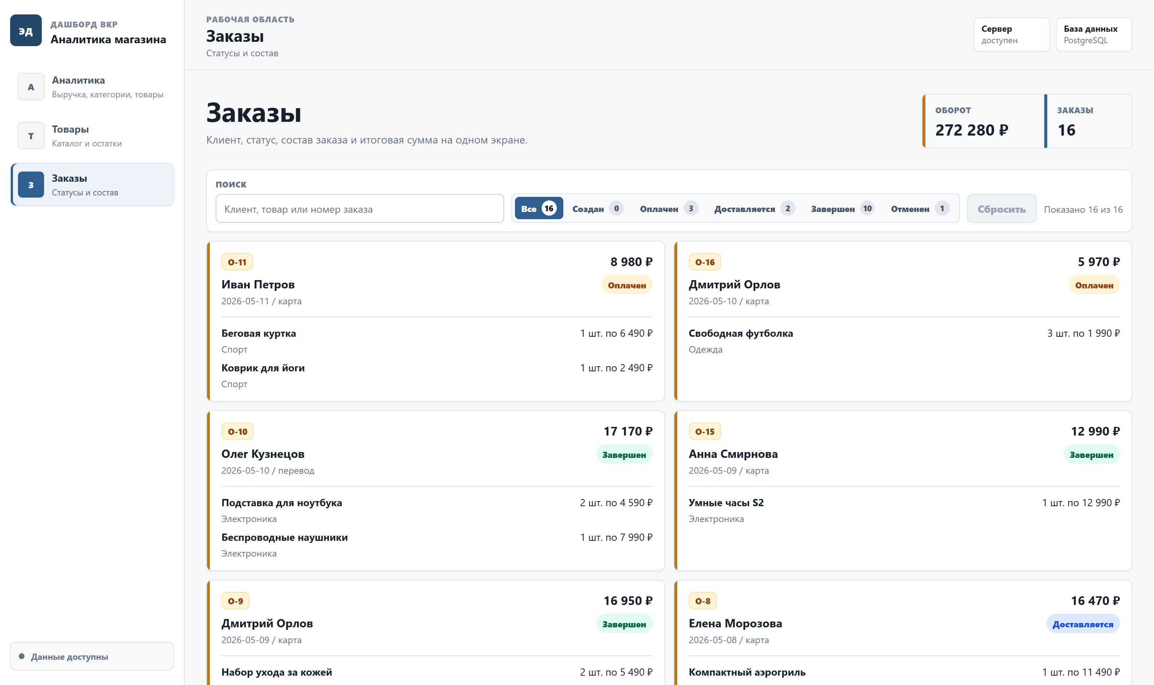Click customer name Иван Петров
1154x685 pixels.
[258, 284]
